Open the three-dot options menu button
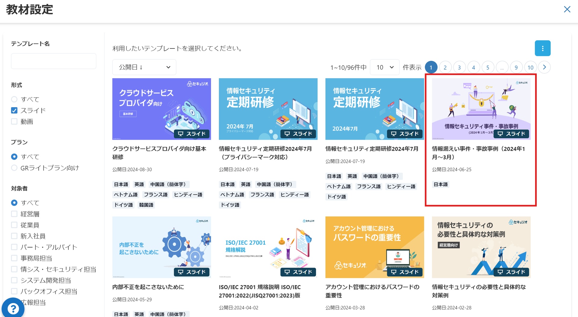The width and height of the screenshot is (578, 317). point(542,48)
